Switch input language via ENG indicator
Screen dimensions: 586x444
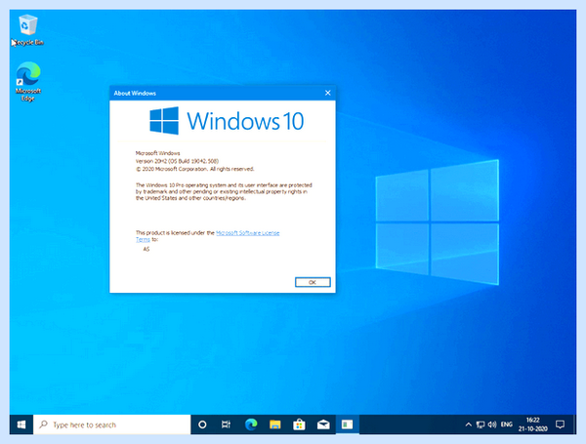(506, 424)
